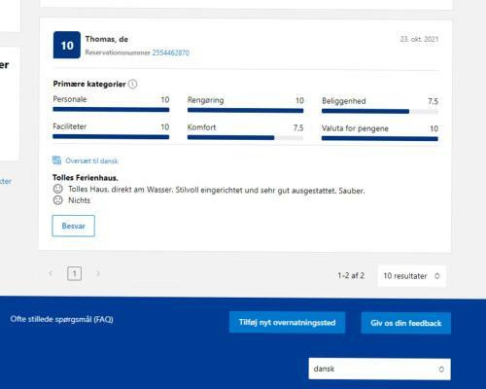The image size is (486, 389).
Task: Select page 1 in the pagination
Action: 74,273
